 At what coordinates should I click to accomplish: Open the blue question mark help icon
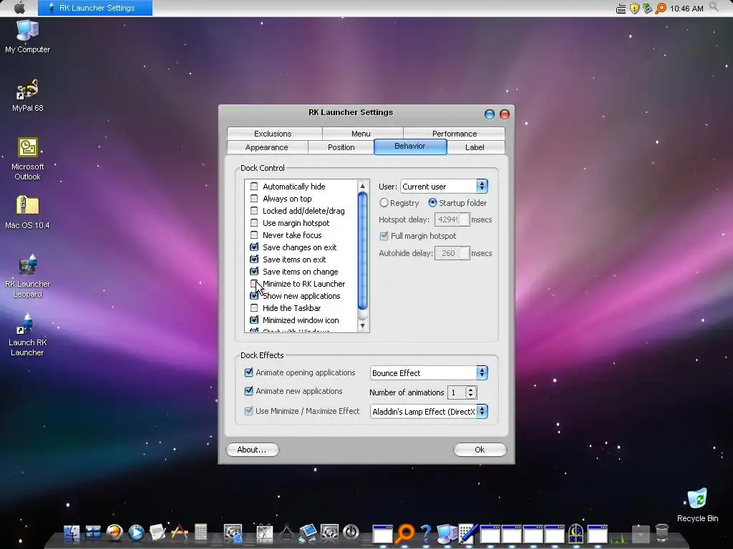pyautogui.click(x=425, y=533)
